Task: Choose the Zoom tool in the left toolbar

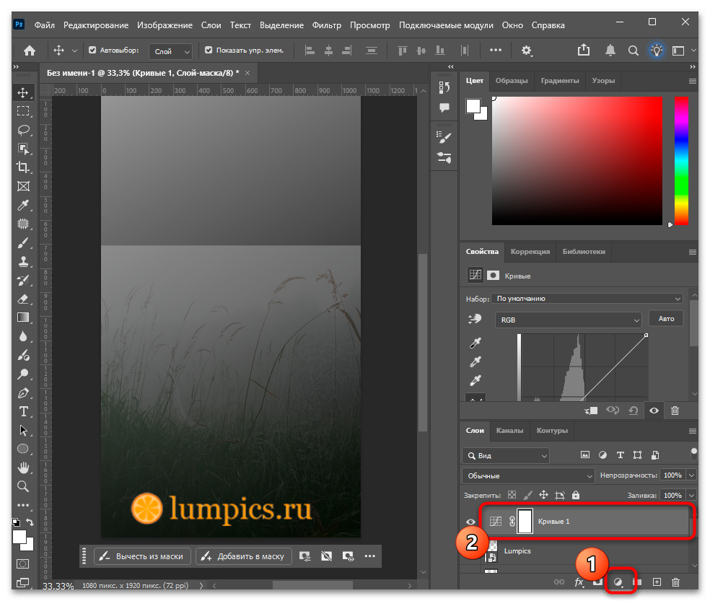Action: tap(23, 486)
